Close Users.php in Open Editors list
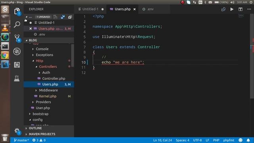 [31, 29]
